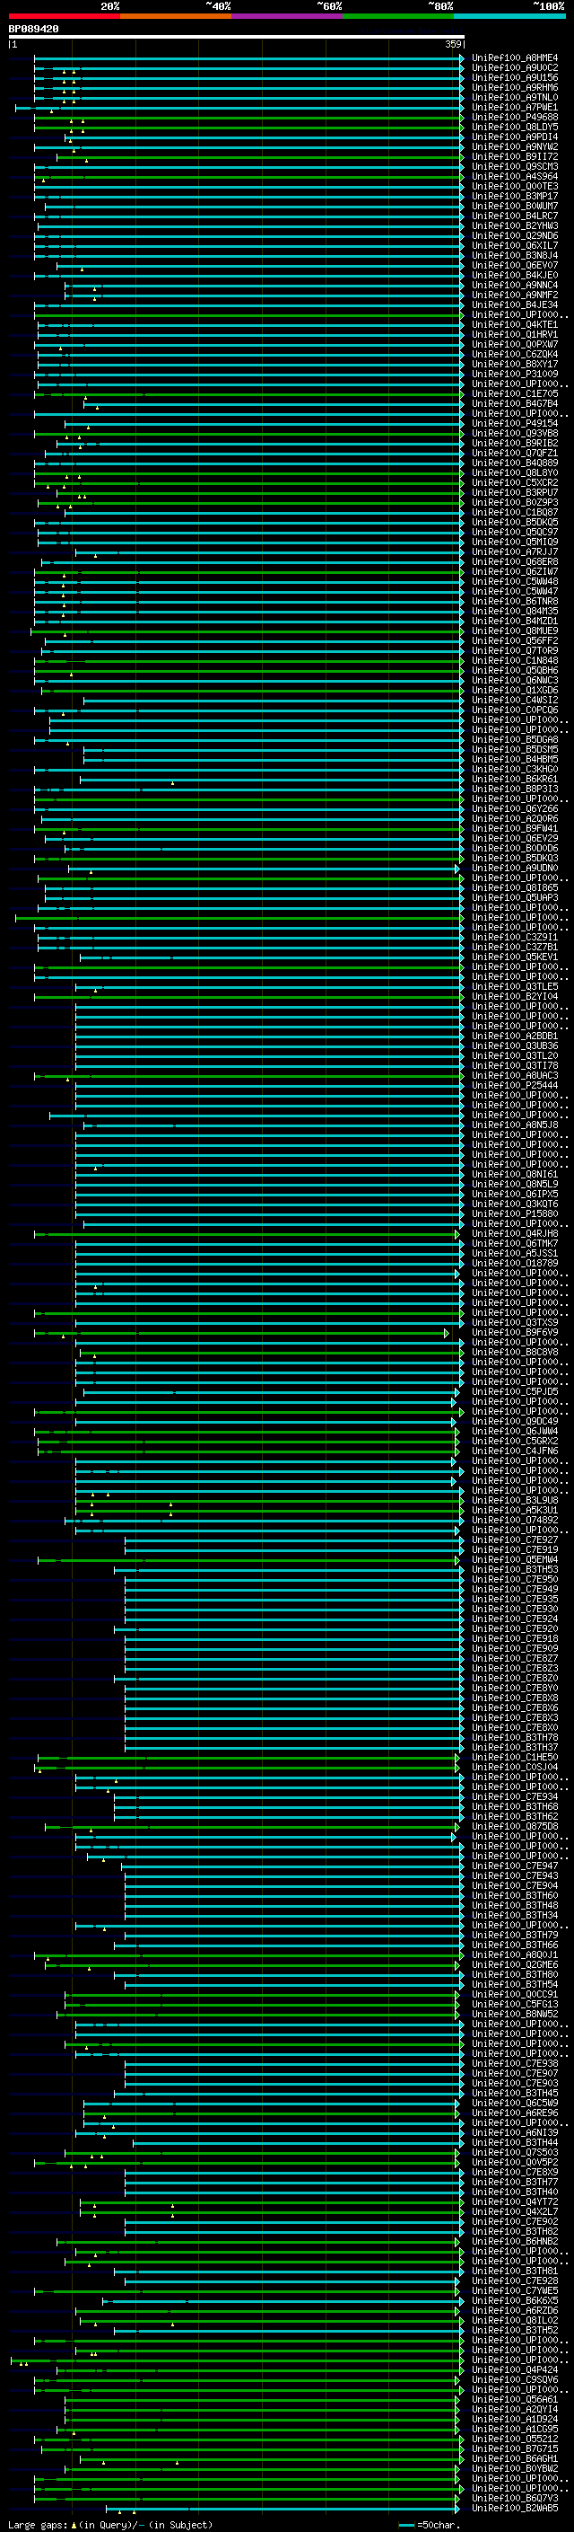Click the orange ~40% identity legend bar
This screenshot has width=574, height=2532.
coord(176,17)
